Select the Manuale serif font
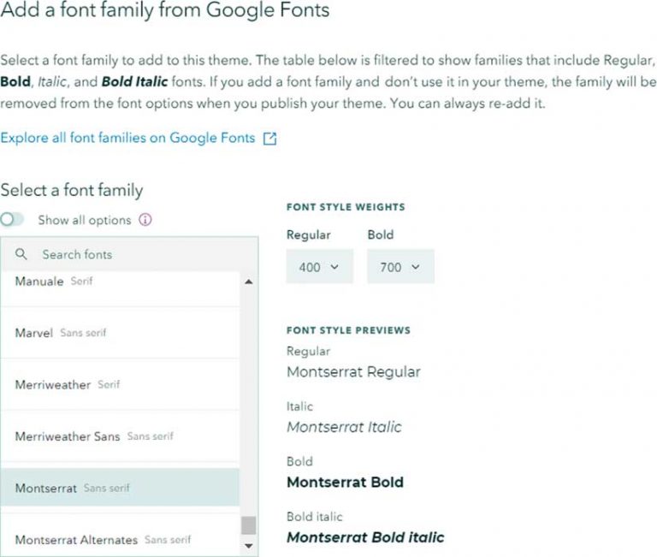This screenshot has height=557, width=657. (x=120, y=289)
